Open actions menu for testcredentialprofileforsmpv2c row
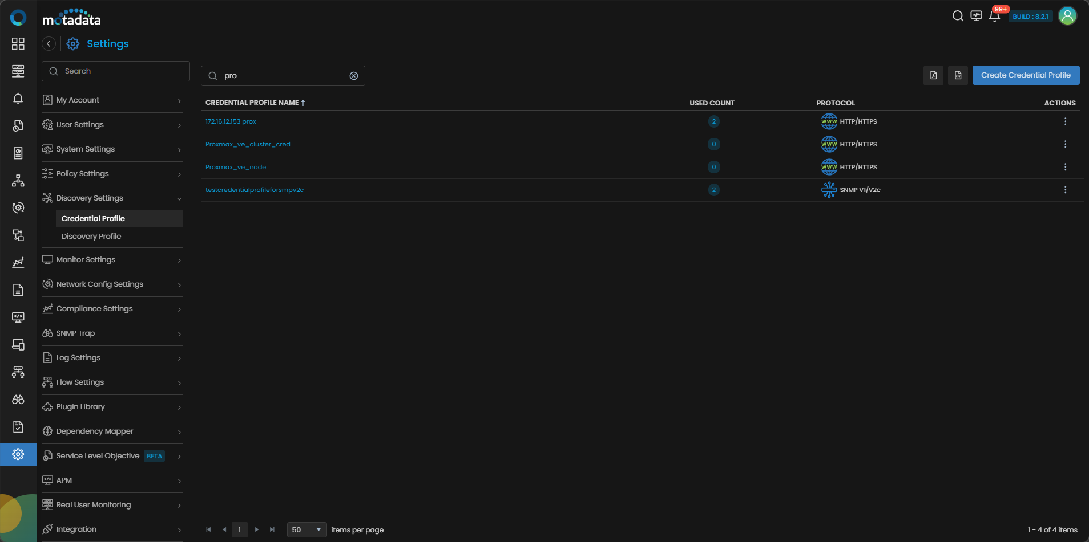 [1065, 190]
